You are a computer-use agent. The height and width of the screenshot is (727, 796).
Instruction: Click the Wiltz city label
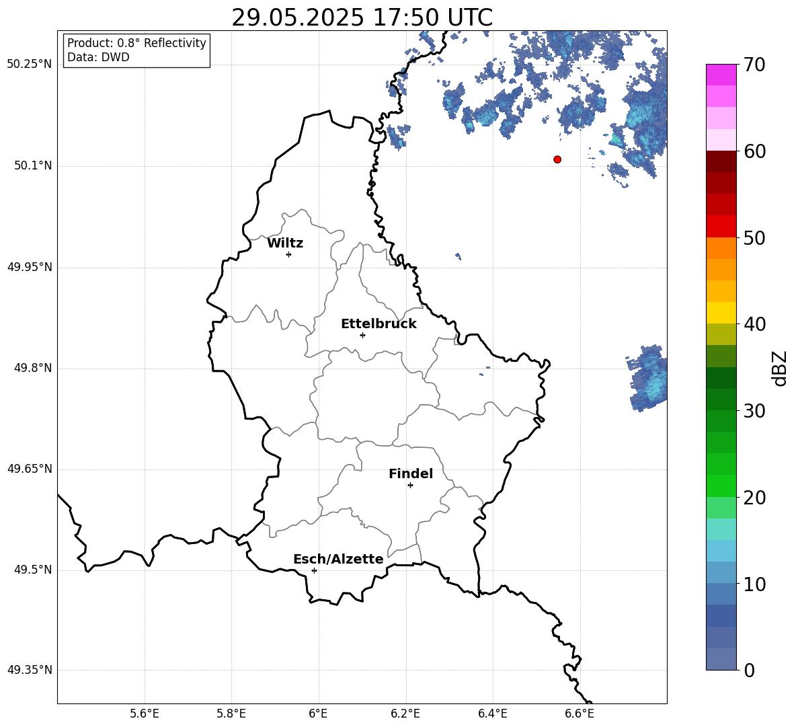pos(285,243)
